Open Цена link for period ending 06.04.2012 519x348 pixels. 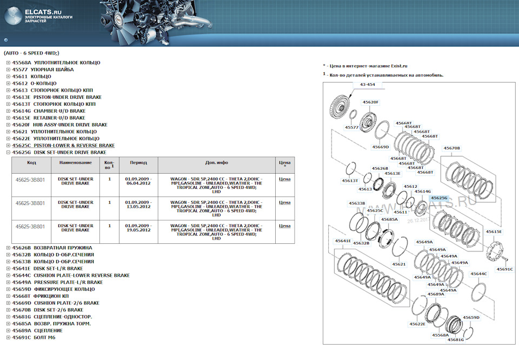click(x=284, y=179)
